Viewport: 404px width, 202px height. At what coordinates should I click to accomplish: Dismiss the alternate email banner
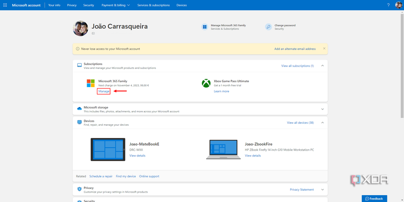point(324,49)
